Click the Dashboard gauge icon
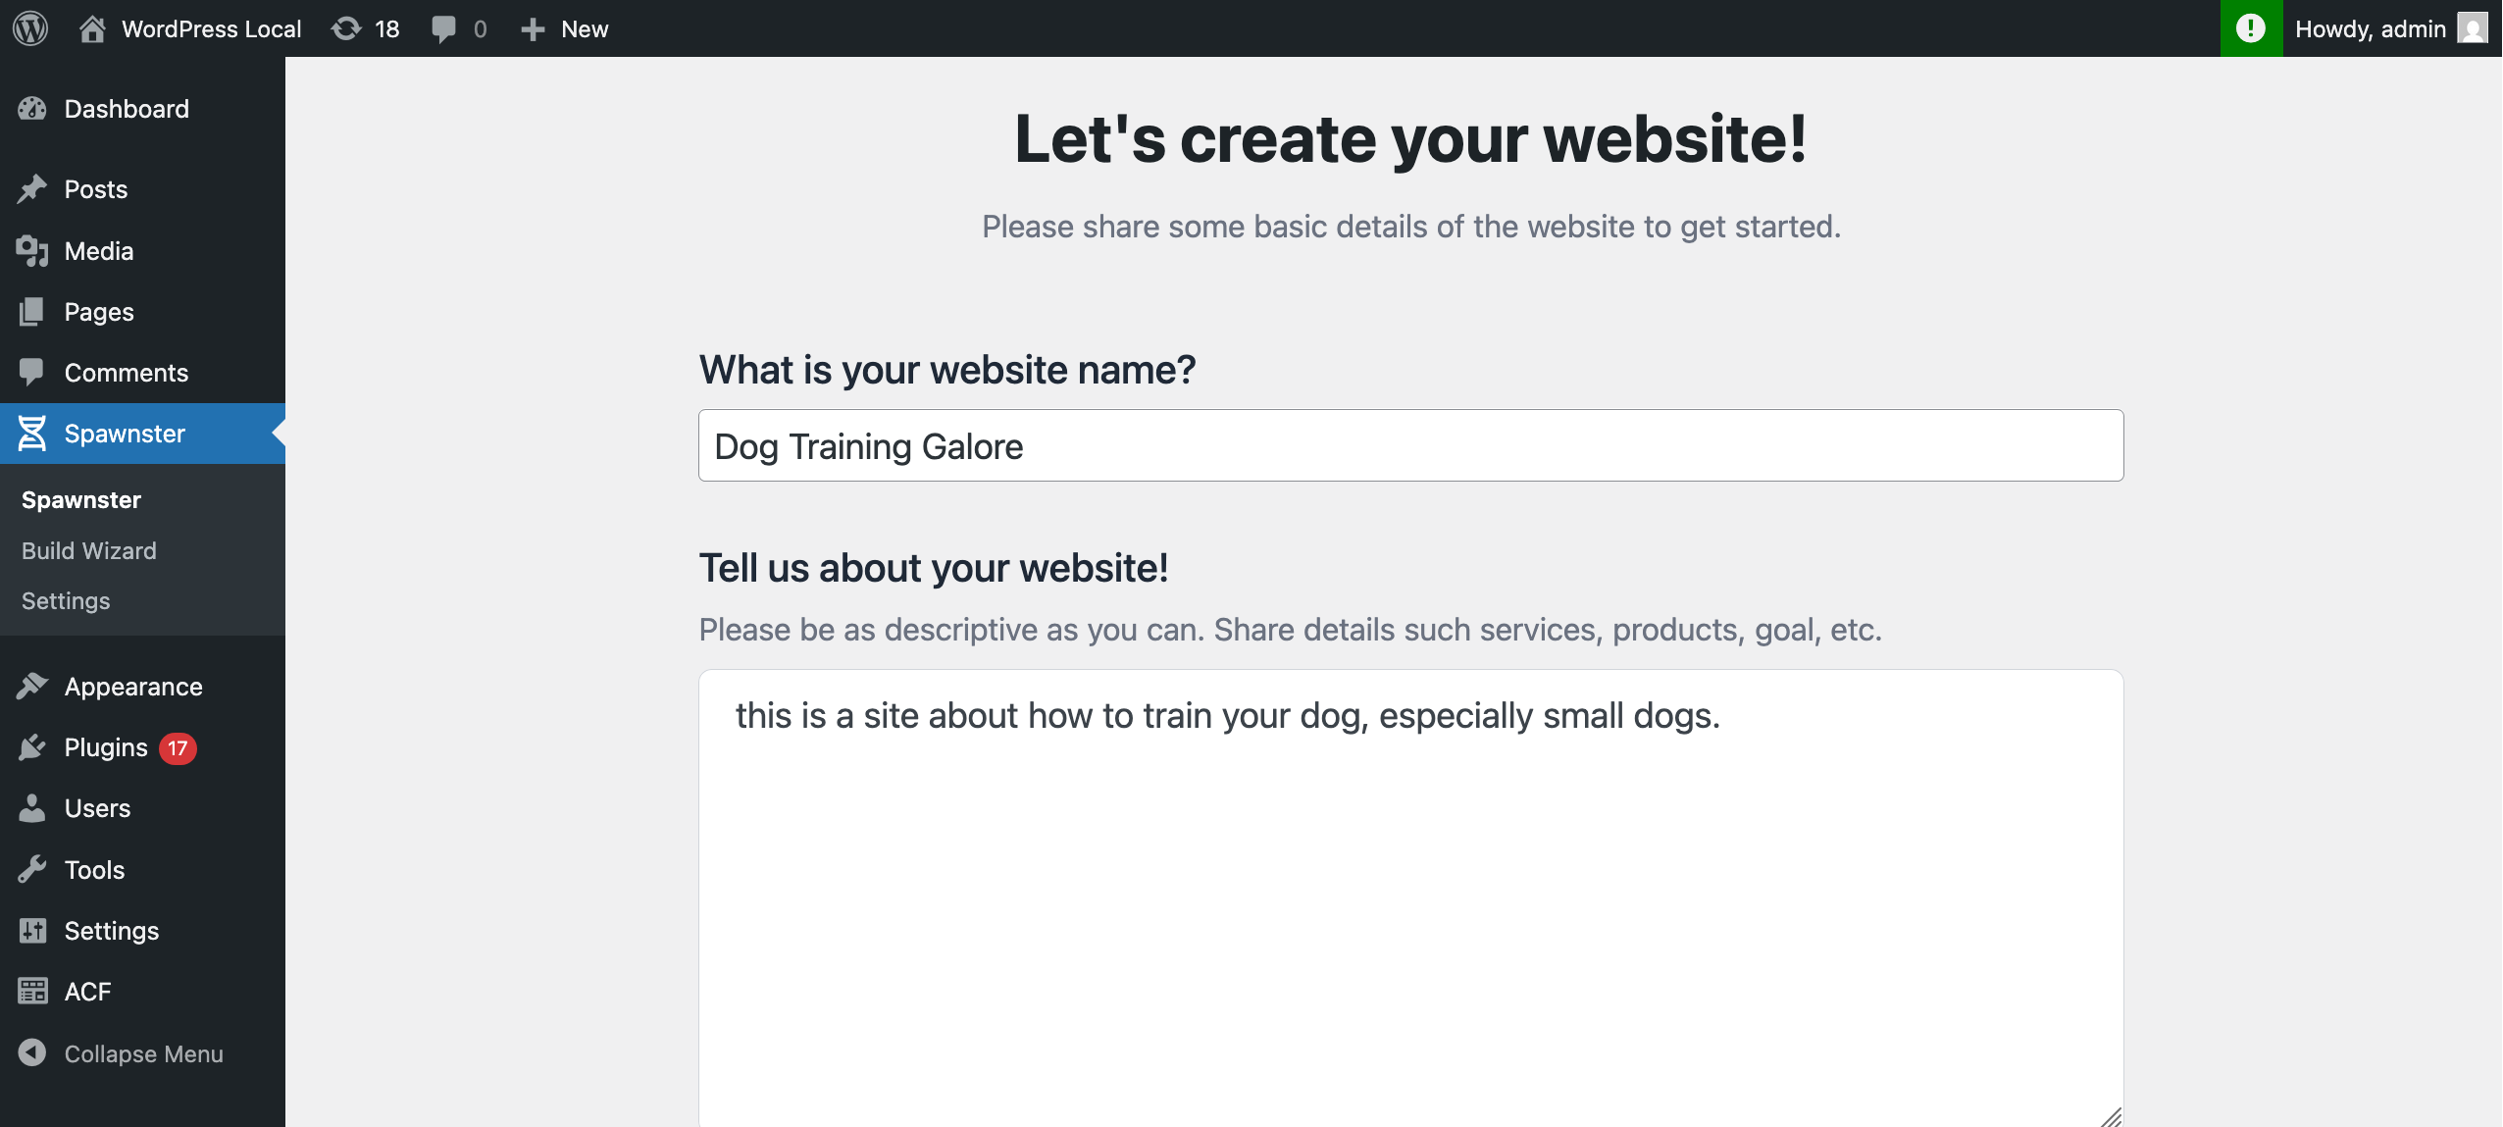This screenshot has height=1127, width=2503. click(32, 109)
